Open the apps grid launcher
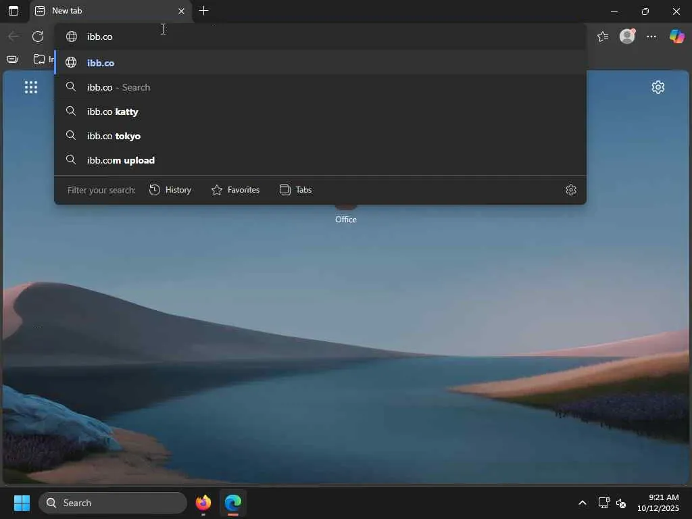 click(x=31, y=87)
